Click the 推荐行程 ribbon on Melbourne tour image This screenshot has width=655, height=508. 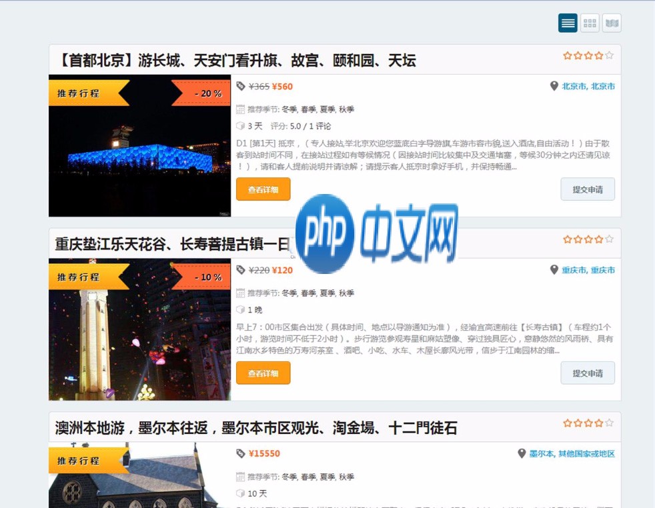(x=89, y=461)
